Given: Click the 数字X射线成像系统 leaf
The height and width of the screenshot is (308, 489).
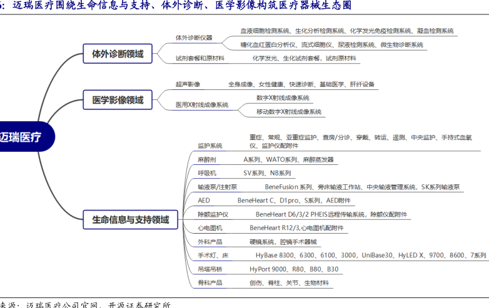Looking at the screenshot, I should click(283, 98).
